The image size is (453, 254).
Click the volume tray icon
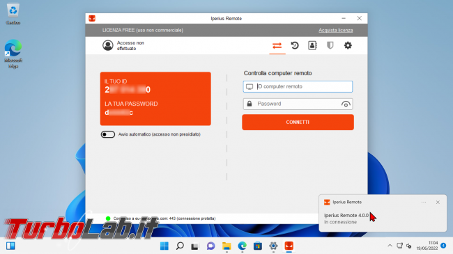coord(408,246)
